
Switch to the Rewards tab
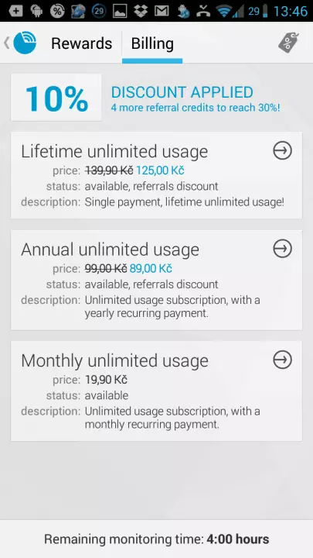pyautogui.click(x=82, y=43)
